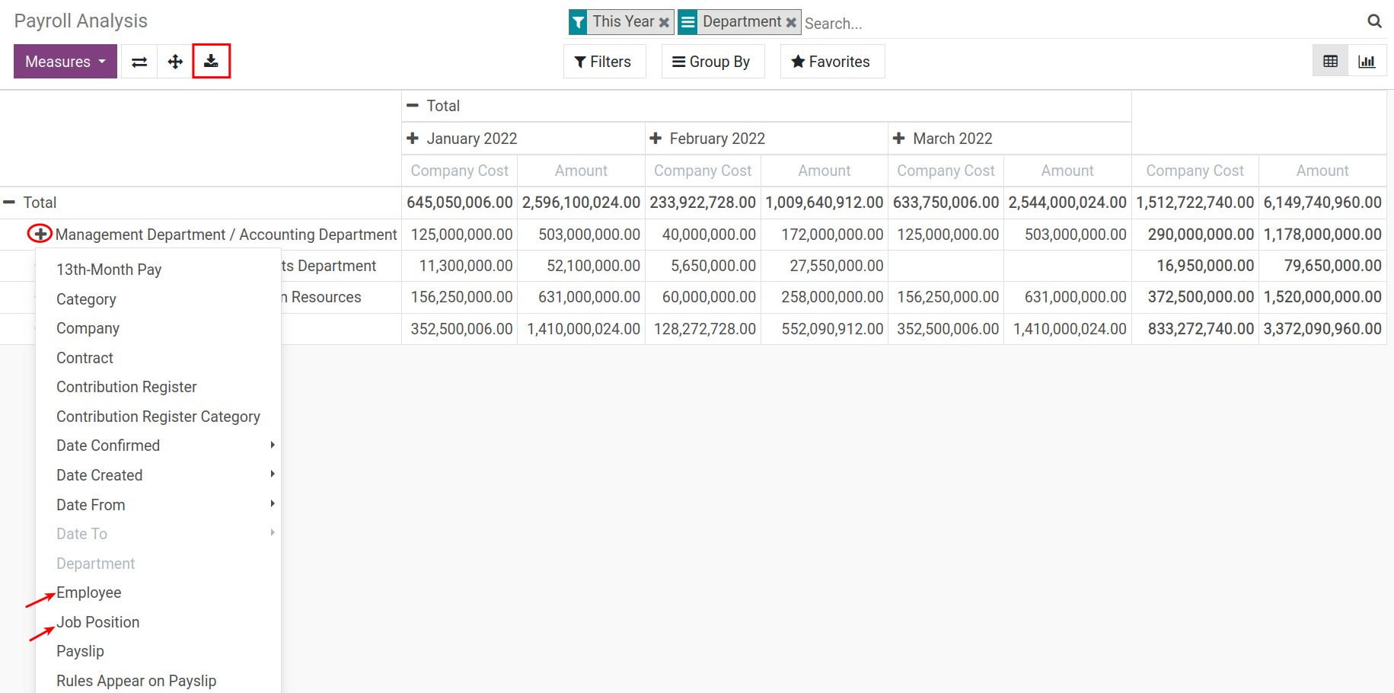Select Employee from the grouping menu
Viewport: 1394px width, 693px height.
(88, 592)
